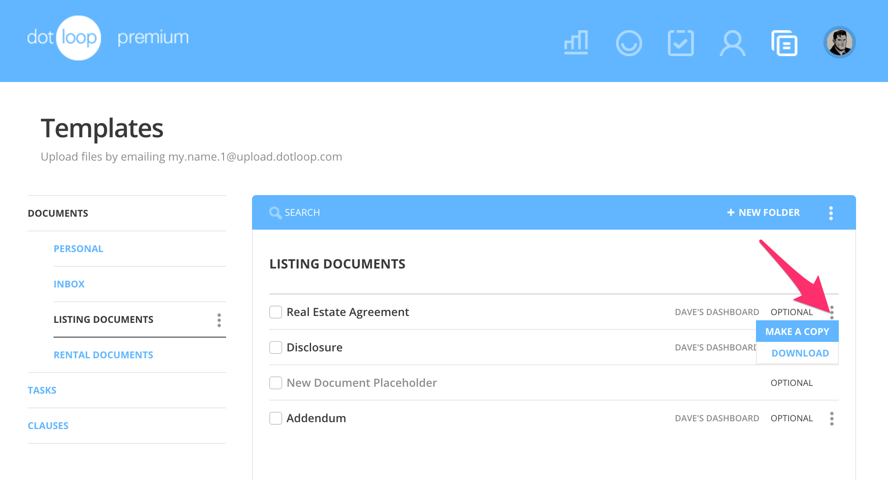Expand Listing Documents folder options in sidebar
Screen dimensions: 888x480
[219, 320]
